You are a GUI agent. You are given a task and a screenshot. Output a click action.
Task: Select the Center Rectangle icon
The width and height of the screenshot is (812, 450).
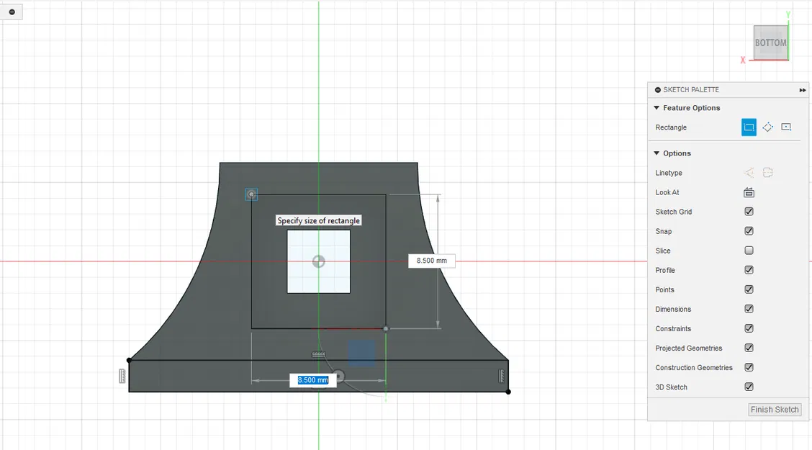pyautogui.click(x=786, y=127)
